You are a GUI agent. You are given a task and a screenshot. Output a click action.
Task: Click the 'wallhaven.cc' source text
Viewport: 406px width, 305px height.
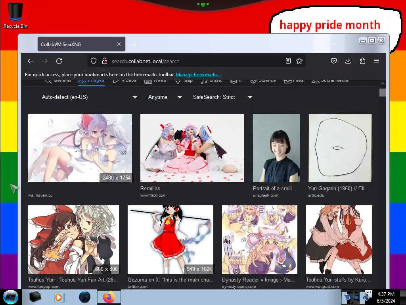coord(40,195)
